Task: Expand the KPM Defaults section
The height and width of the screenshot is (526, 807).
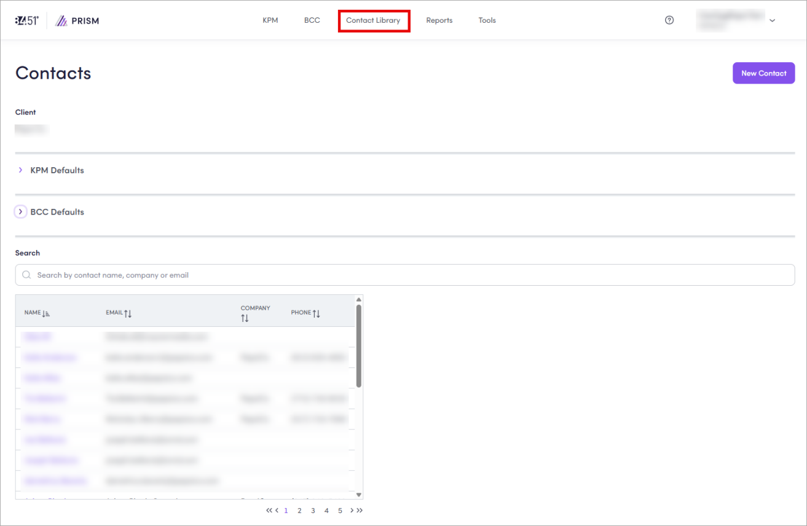Action: (x=20, y=170)
